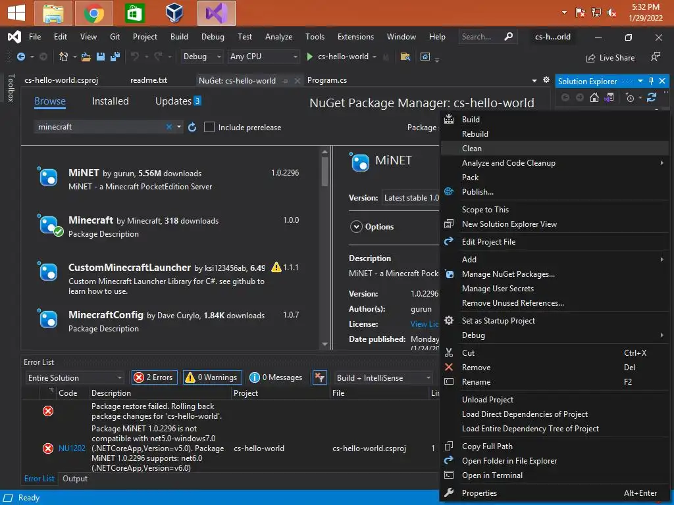
Task: Click the Save All icon
Action: click(115, 57)
